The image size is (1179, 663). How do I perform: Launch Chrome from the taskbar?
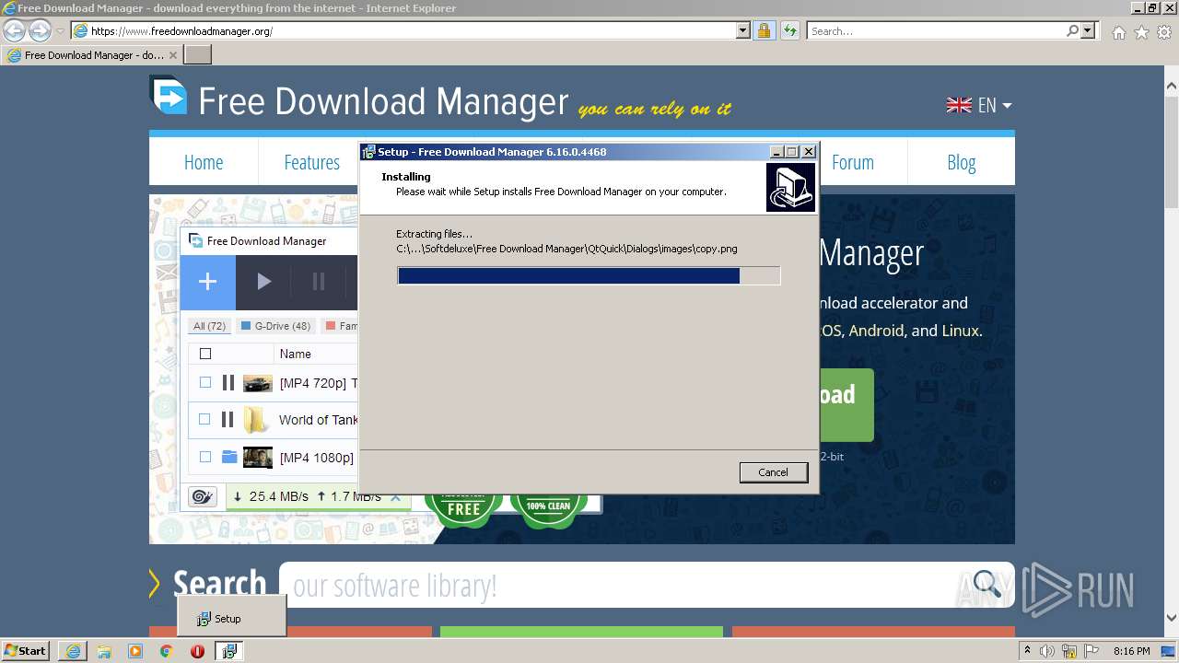click(x=167, y=651)
